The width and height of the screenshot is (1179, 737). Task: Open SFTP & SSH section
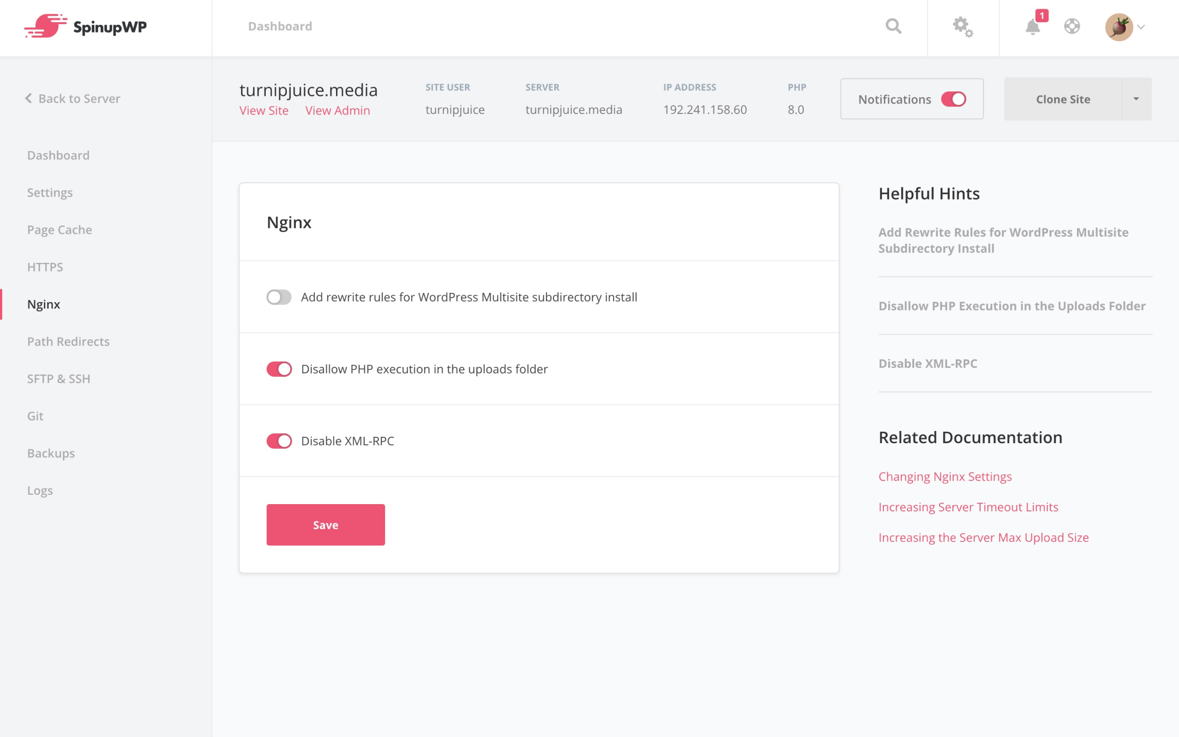[59, 379]
